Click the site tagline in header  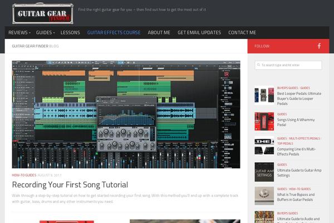[x=142, y=9]
